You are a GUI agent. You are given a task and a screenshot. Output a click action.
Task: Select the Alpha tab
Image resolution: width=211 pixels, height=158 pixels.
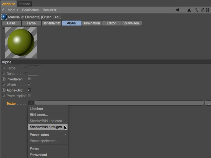[x=71, y=23]
